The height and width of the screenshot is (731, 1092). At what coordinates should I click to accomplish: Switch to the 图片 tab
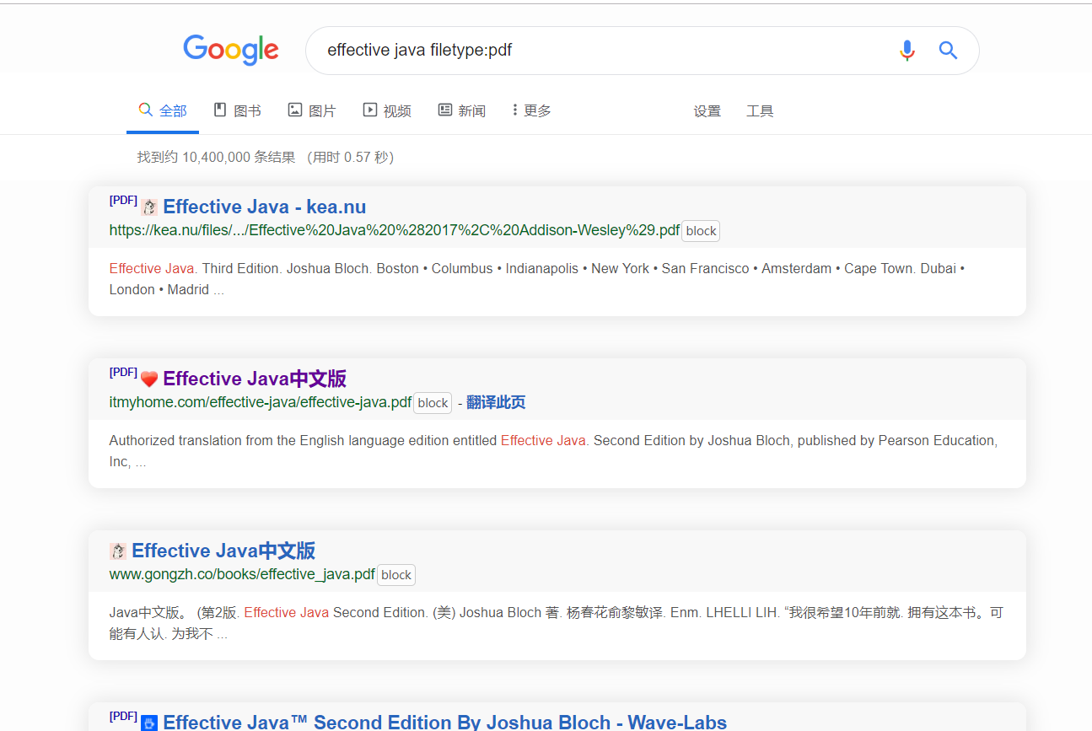click(x=312, y=110)
